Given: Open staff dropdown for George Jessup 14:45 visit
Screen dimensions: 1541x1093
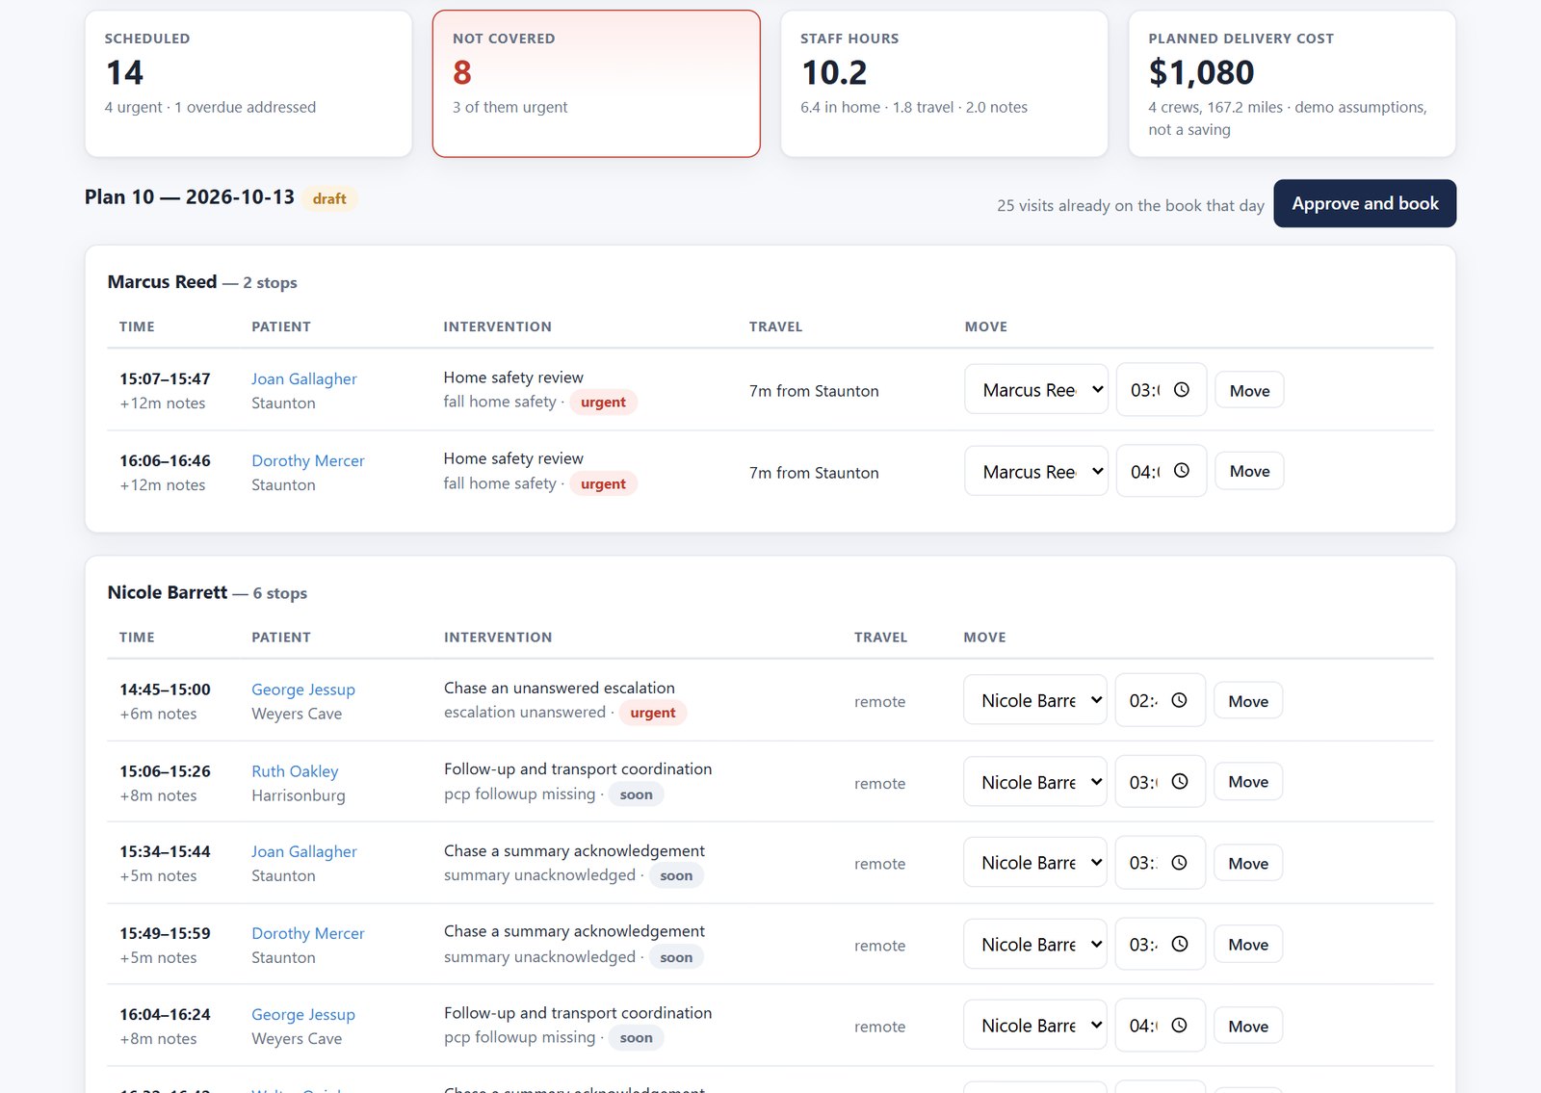Looking at the screenshot, I should coord(1035,701).
